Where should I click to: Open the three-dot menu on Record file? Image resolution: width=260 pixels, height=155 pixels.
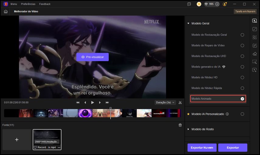tap(59, 147)
